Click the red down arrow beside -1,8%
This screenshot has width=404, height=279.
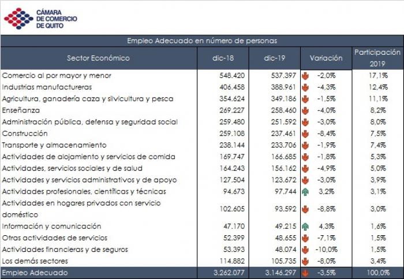[305, 157]
